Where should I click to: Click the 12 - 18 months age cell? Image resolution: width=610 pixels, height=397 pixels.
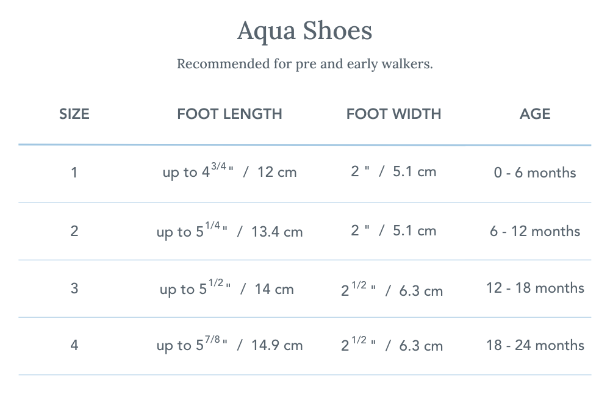535,288
